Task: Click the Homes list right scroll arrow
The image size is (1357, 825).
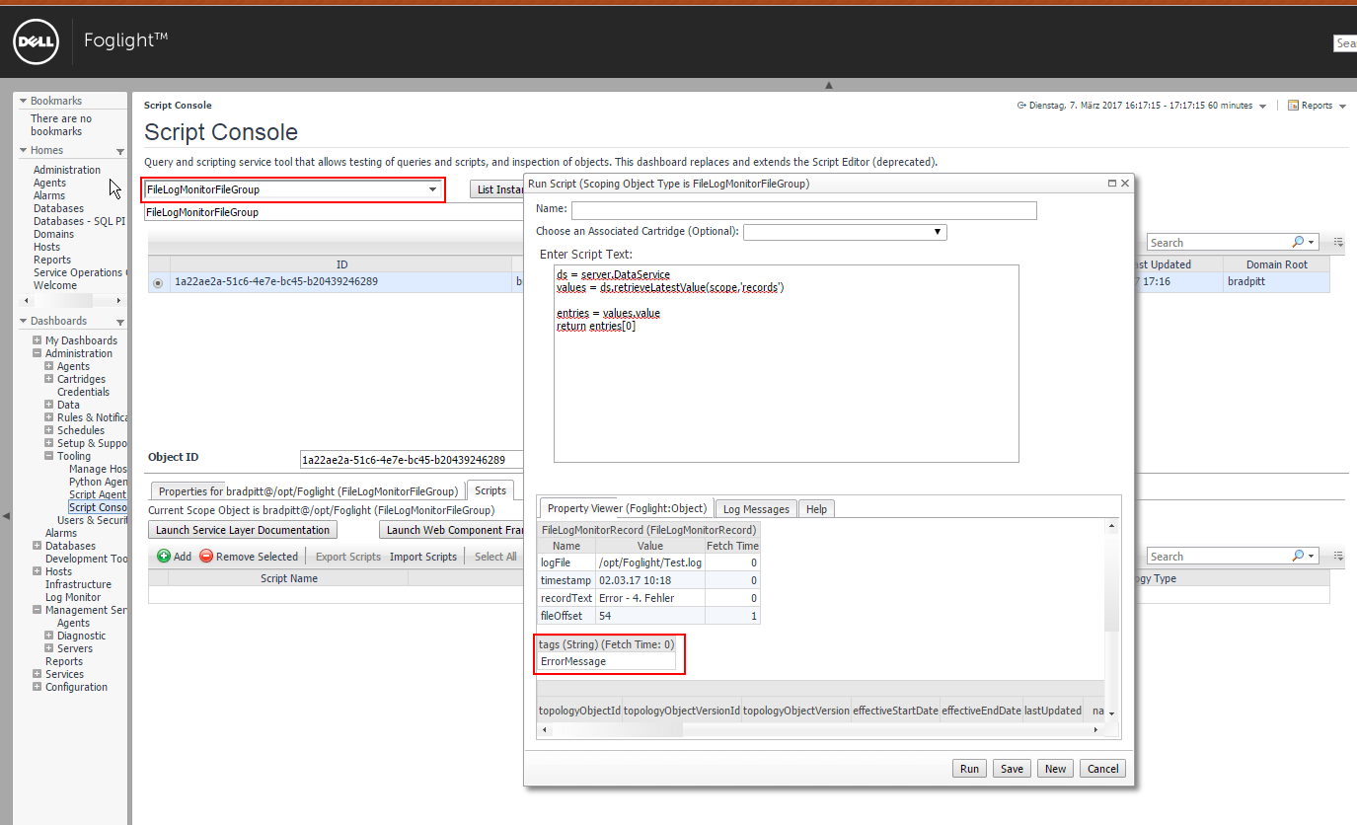Action: tap(119, 300)
